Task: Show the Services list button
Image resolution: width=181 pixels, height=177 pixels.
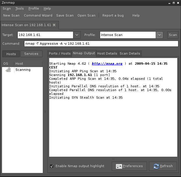Action: tap(31, 54)
